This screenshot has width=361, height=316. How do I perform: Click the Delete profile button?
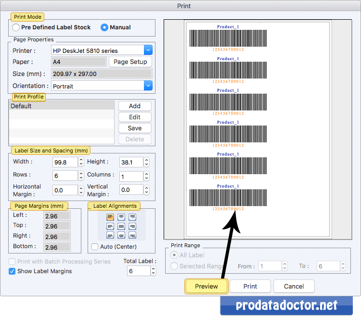pyautogui.click(x=135, y=139)
